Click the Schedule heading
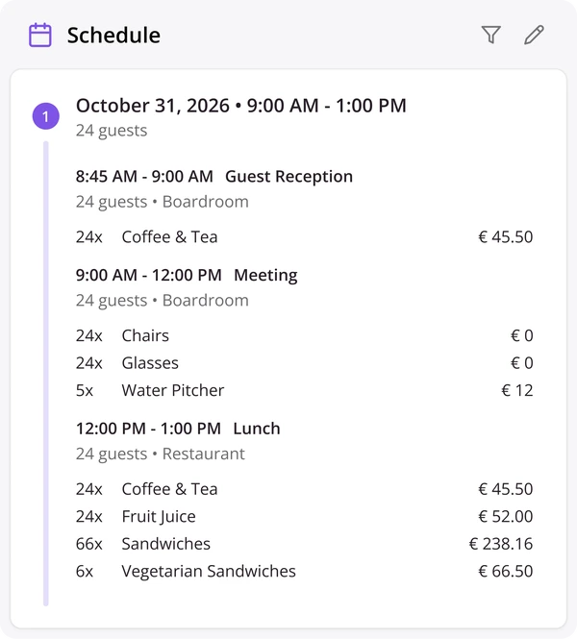This screenshot has height=639, width=577. pos(113,36)
